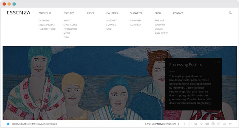Open the Google Plus footer icon
Screen dimensions: 239x128
click(x=190, y=124)
